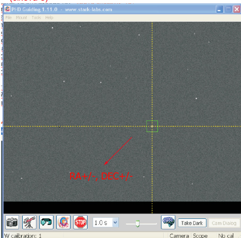
Task: Open the File menu
Action: pyautogui.click(x=8, y=18)
